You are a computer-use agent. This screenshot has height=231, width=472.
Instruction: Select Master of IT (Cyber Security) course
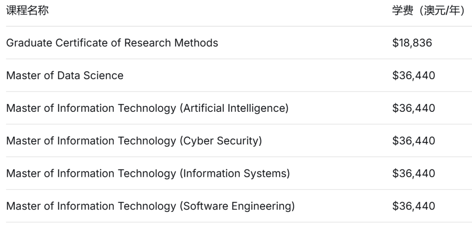pyautogui.click(x=134, y=141)
